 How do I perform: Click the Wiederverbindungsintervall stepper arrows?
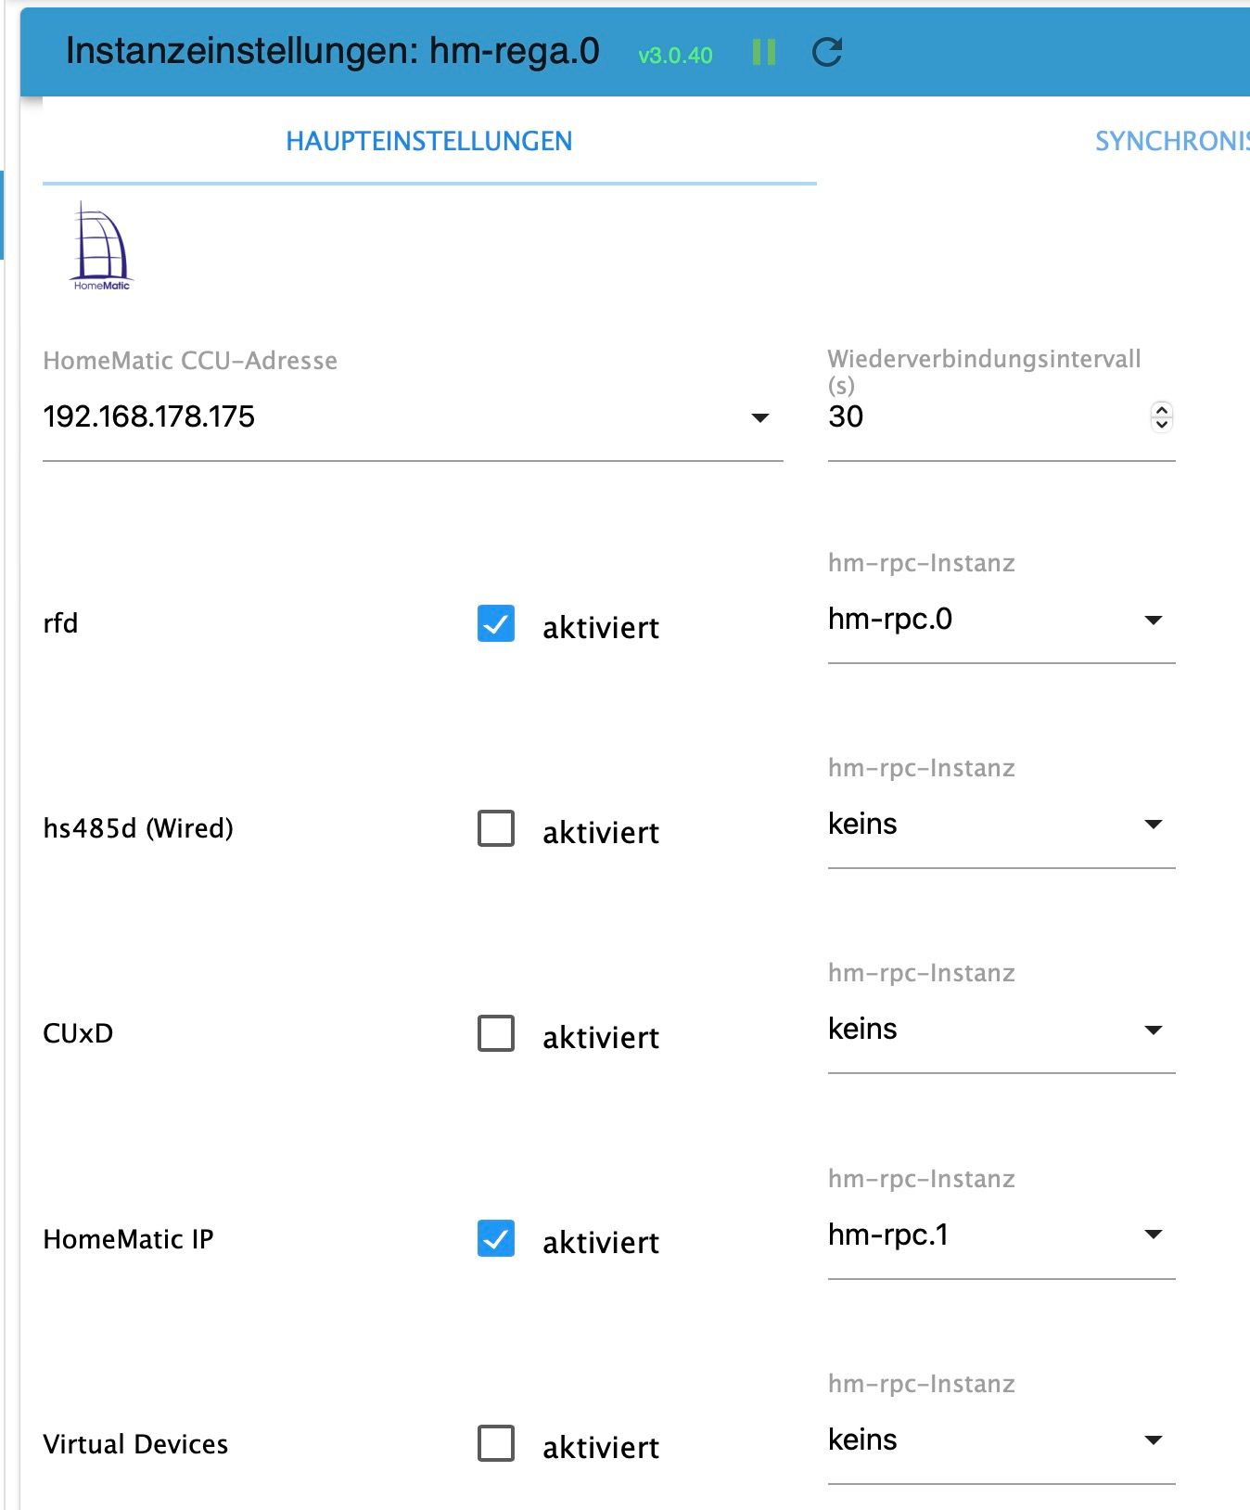tap(1161, 417)
